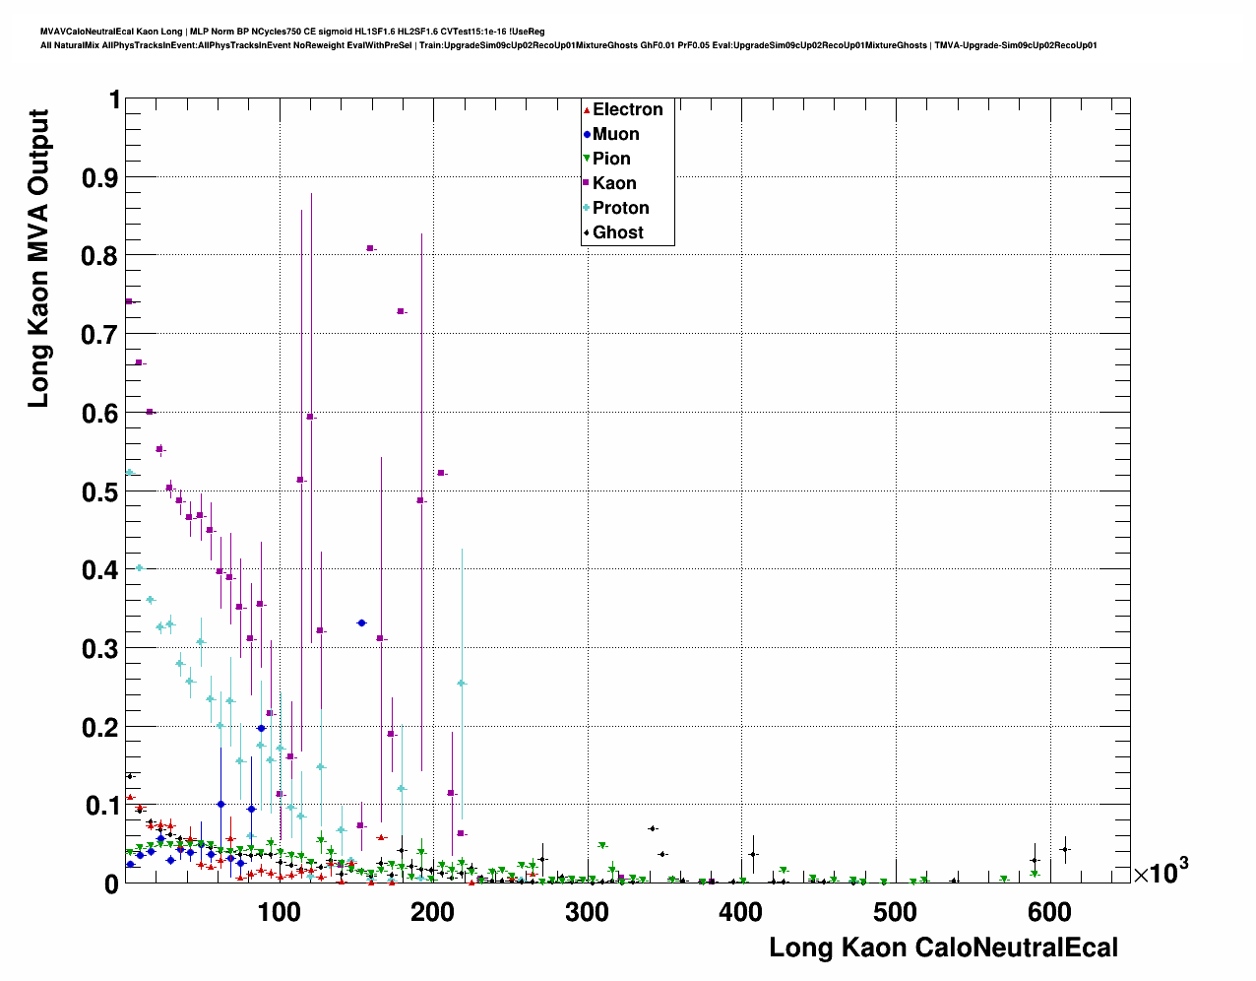Viewport: 1256px width, 981px height.
Task: Click the Muon blue circle legend marker
Action: click(x=587, y=135)
